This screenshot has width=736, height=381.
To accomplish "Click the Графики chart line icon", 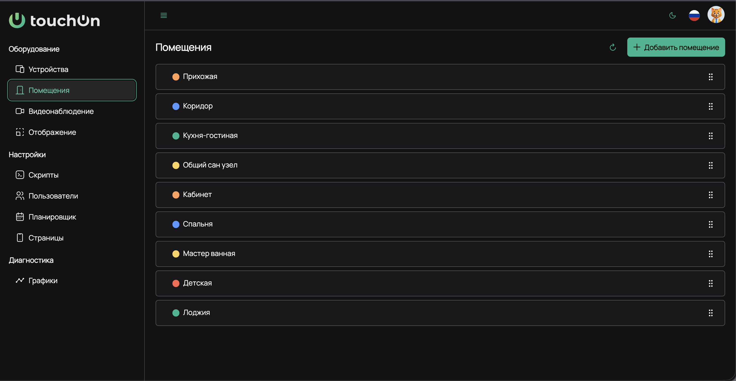I will coord(20,281).
